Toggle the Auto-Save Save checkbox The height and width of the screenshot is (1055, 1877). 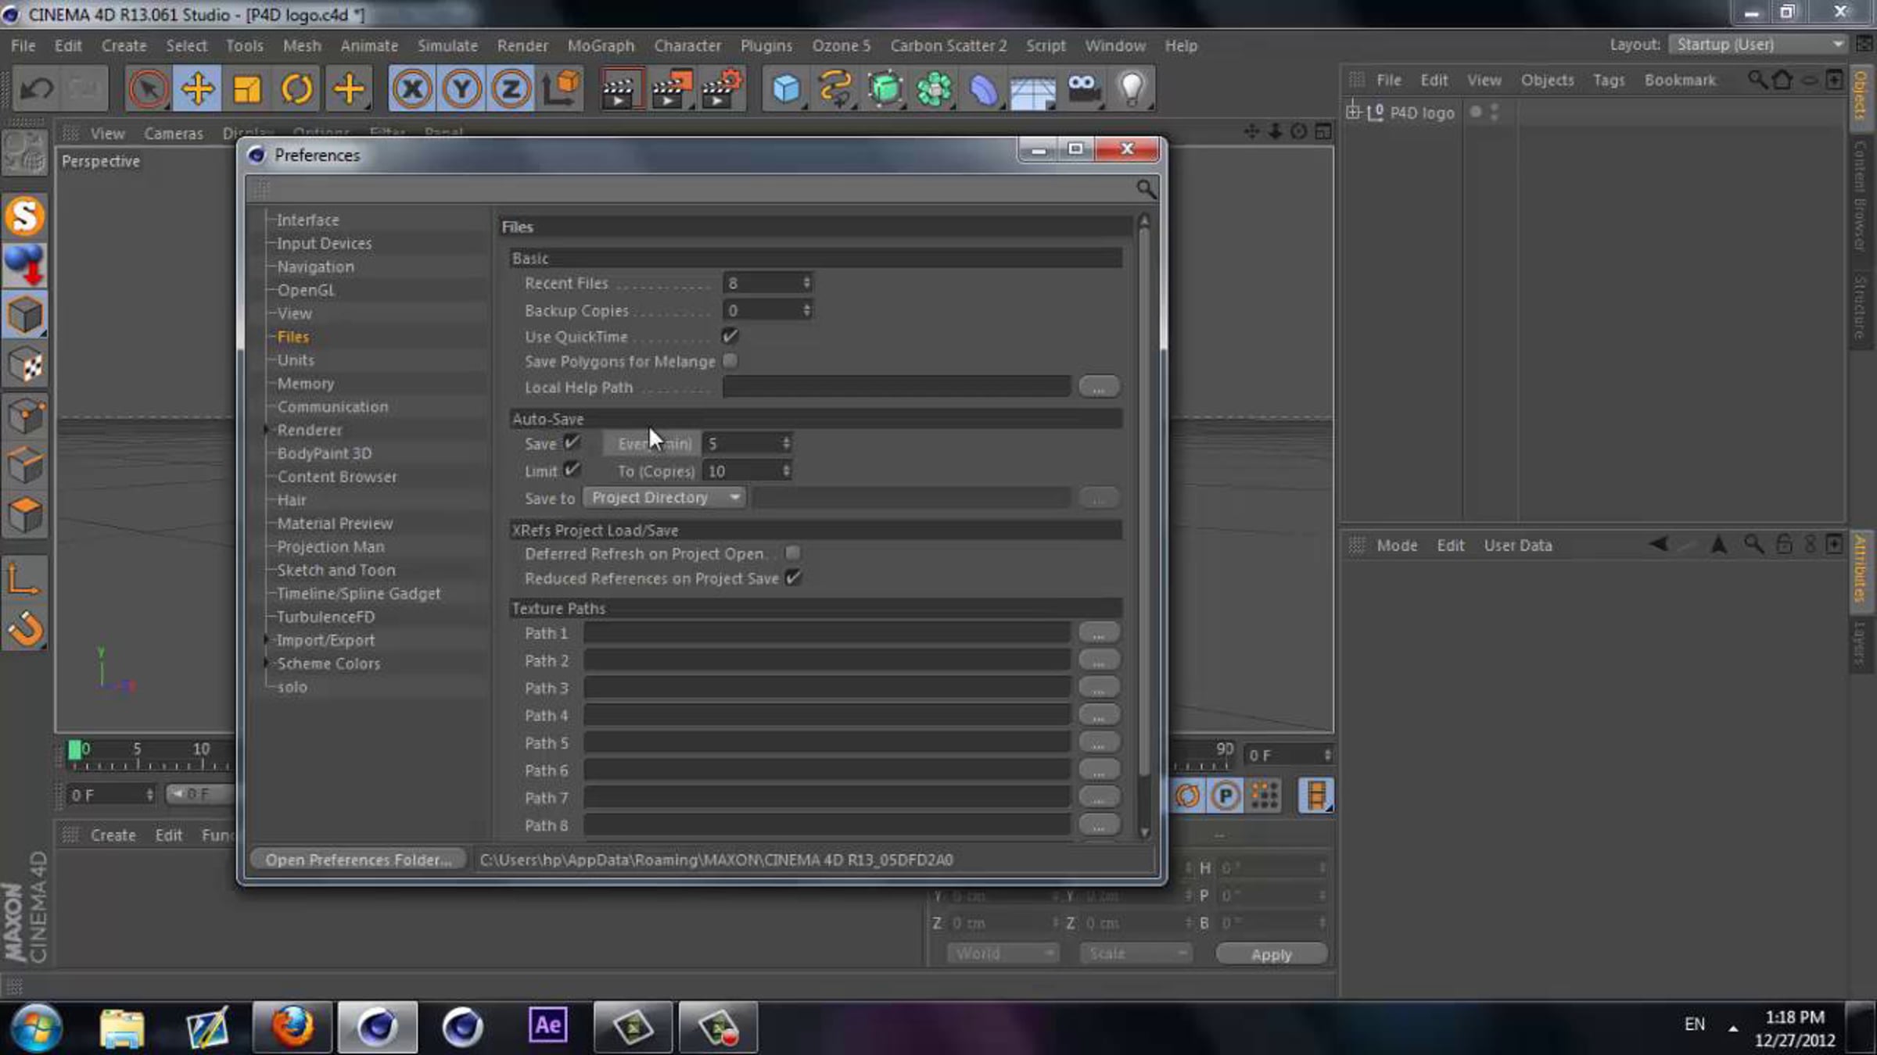[572, 443]
